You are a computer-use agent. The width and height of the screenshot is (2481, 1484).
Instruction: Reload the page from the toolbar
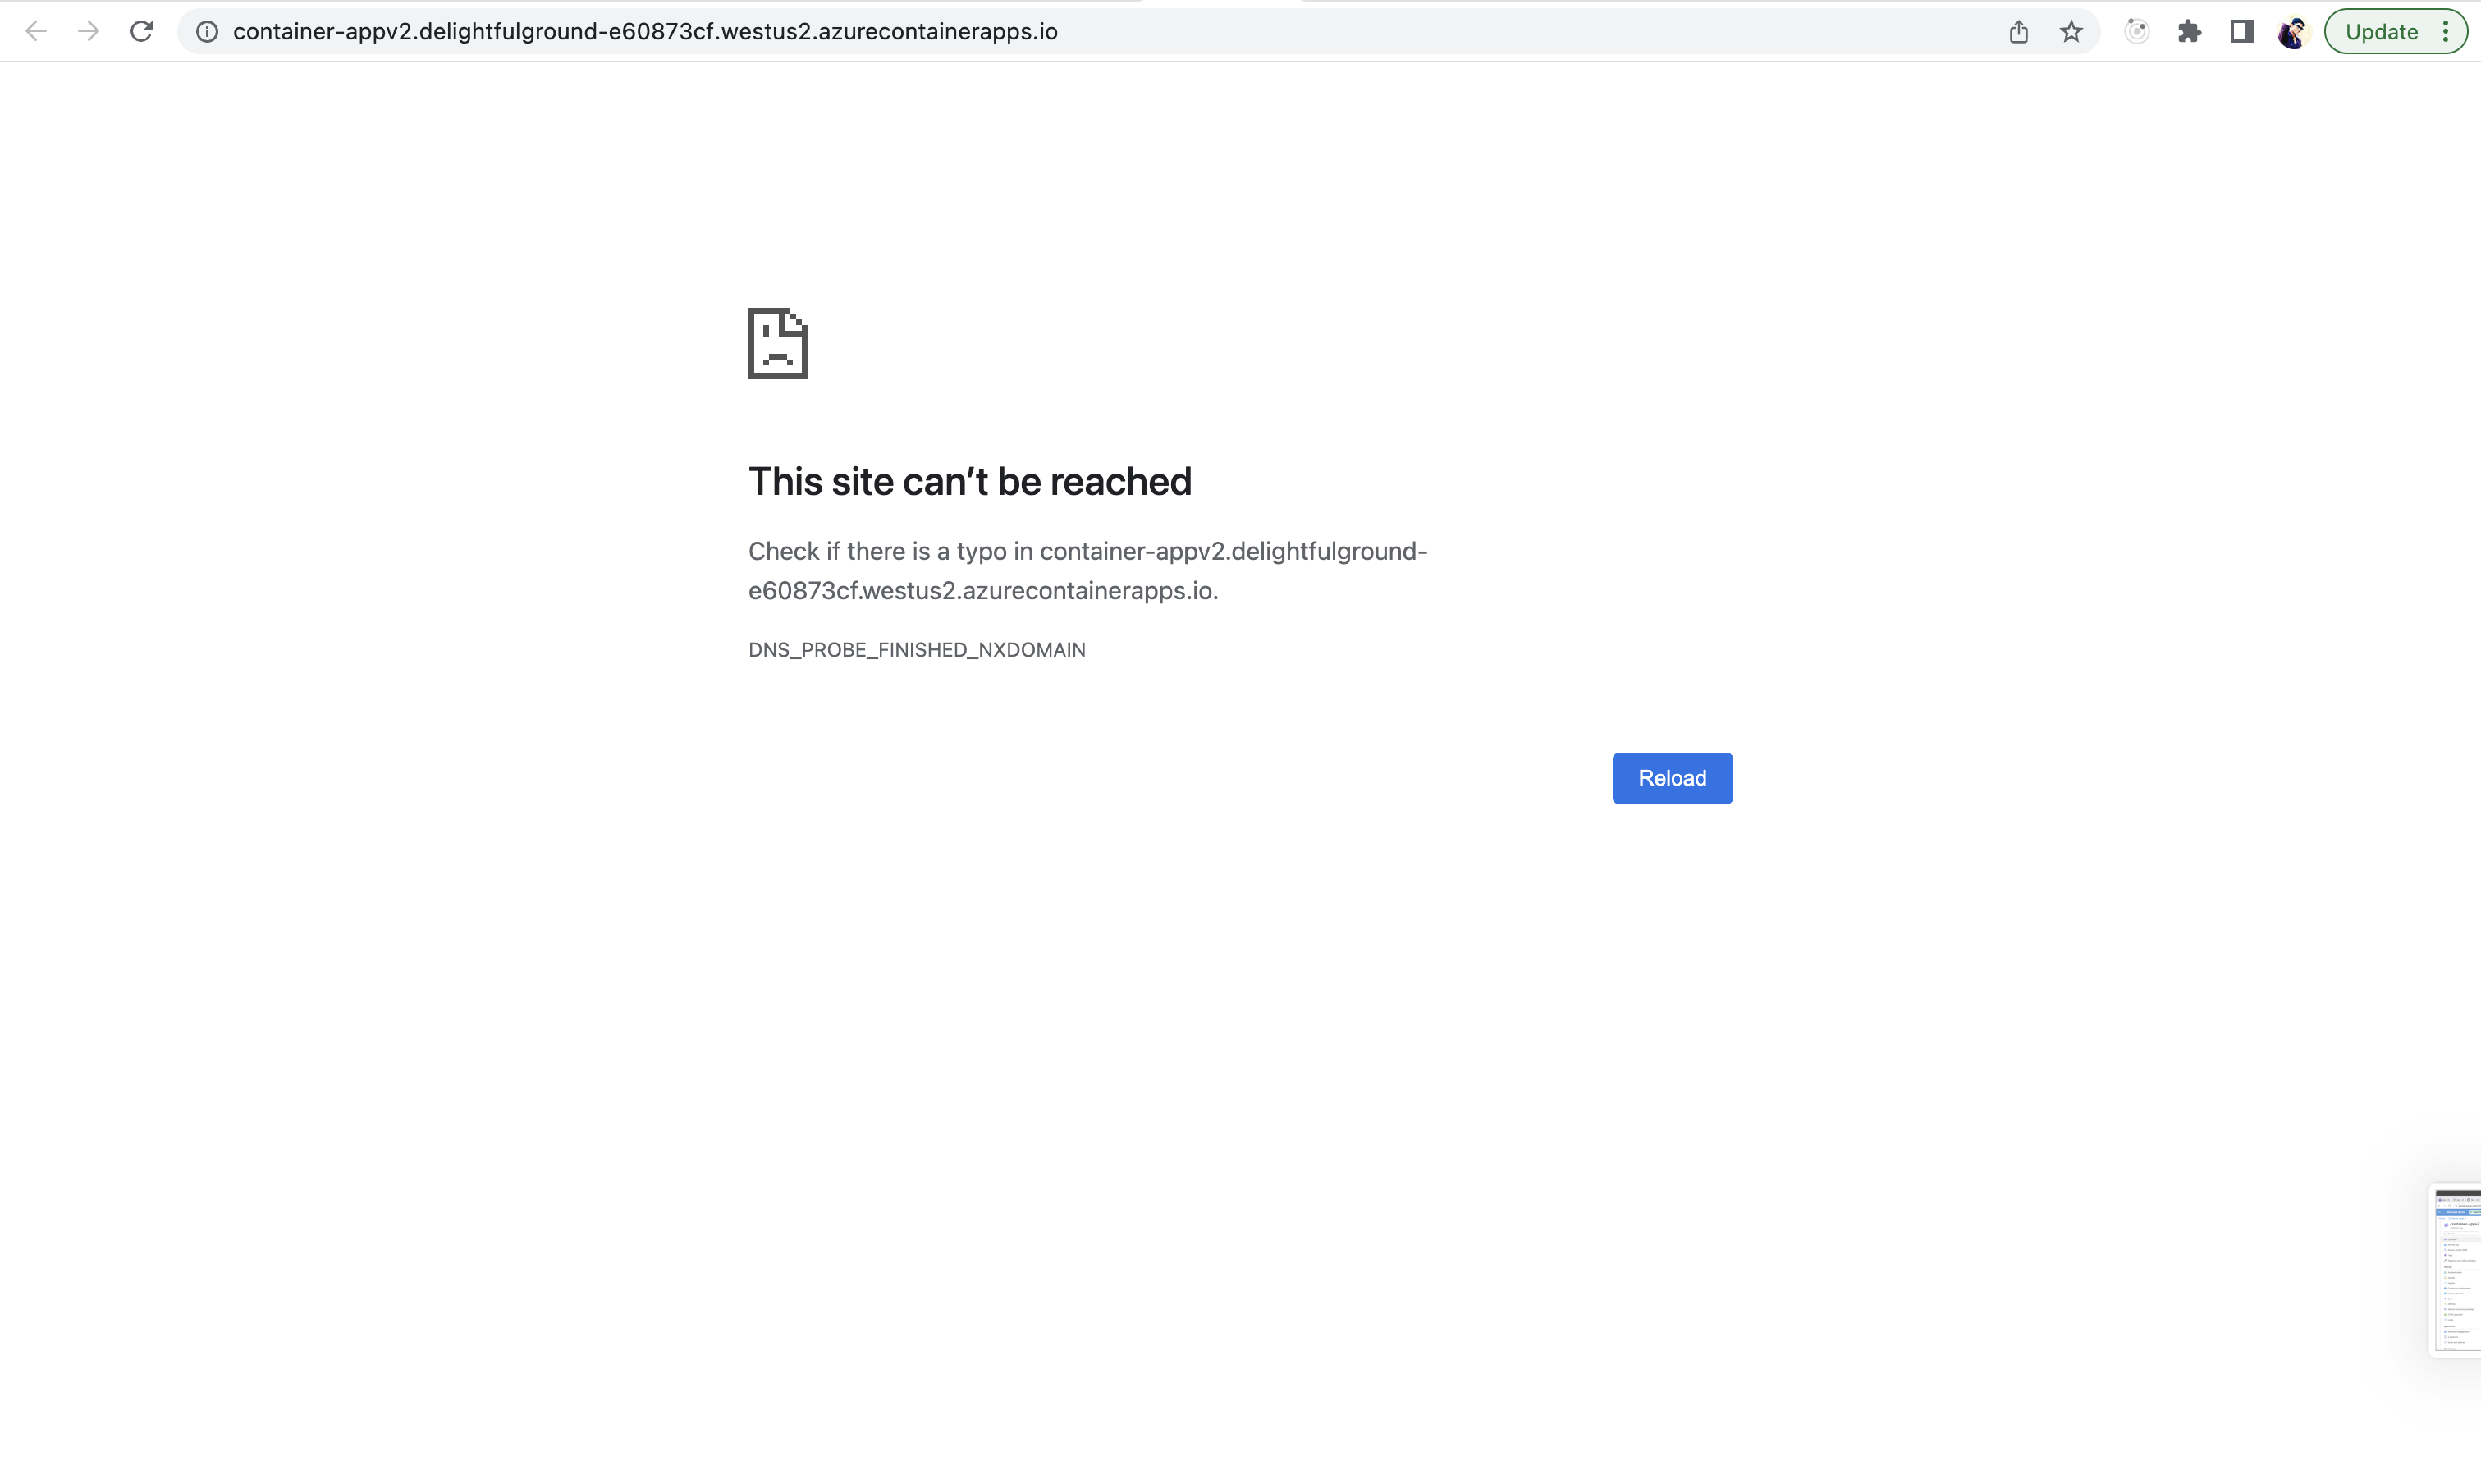tap(142, 31)
